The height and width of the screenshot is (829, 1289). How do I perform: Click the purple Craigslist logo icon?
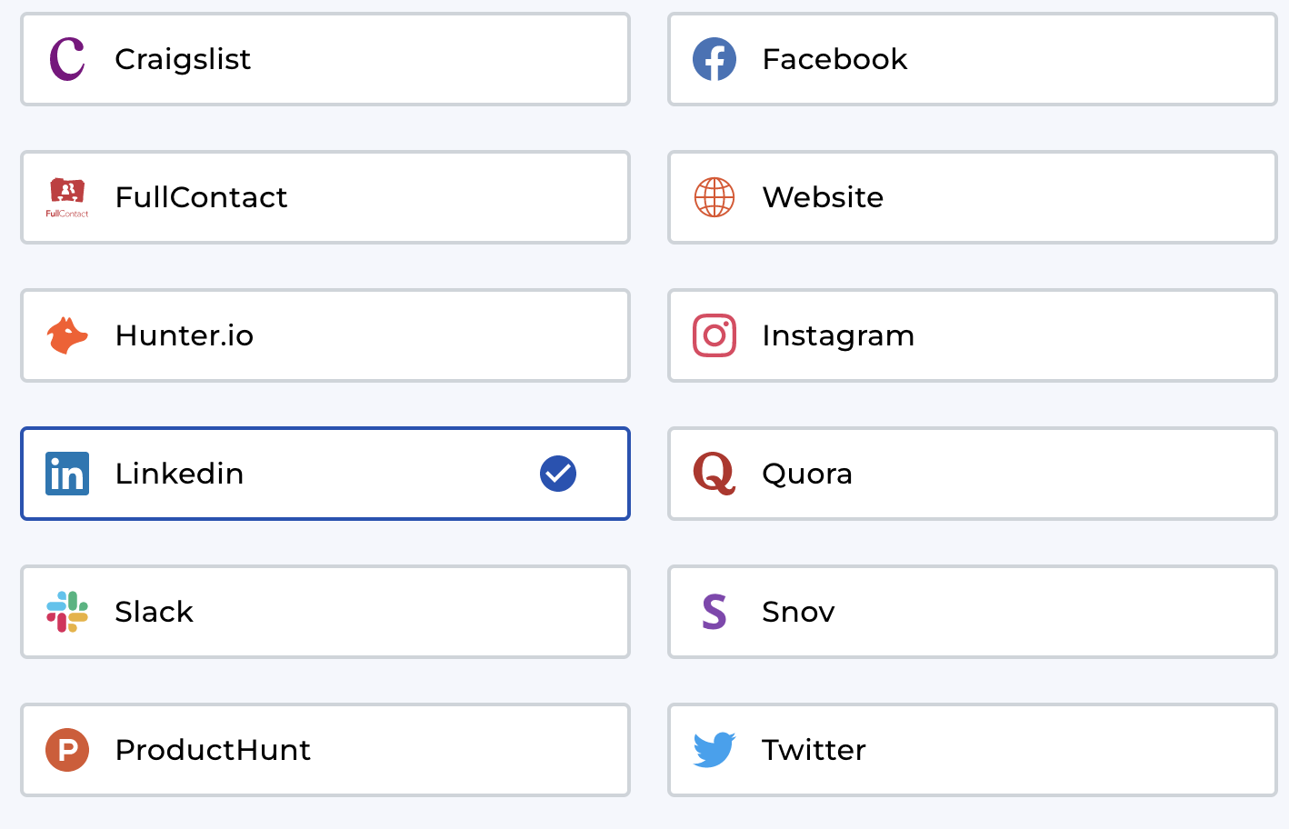(67, 59)
